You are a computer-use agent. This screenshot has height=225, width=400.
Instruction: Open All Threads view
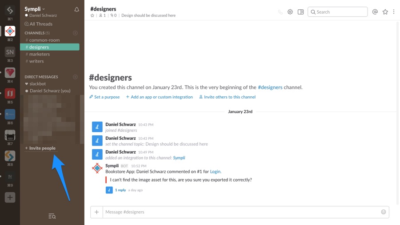tap(39, 24)
